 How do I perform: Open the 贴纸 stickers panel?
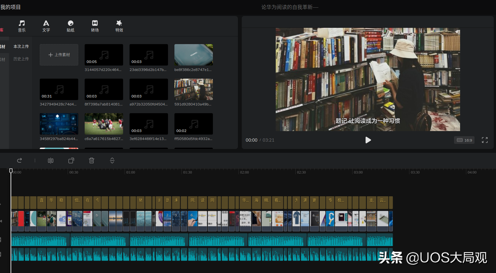click(x=71, y=26)
